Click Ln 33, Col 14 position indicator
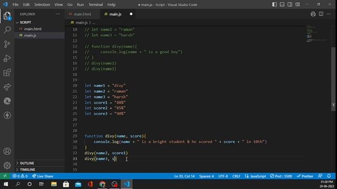 (184, 176)
